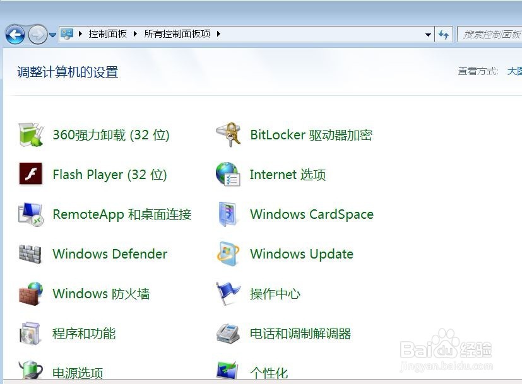
Task: Open recent pages dropdown next to Forward
Action: [x=52, y=35]
